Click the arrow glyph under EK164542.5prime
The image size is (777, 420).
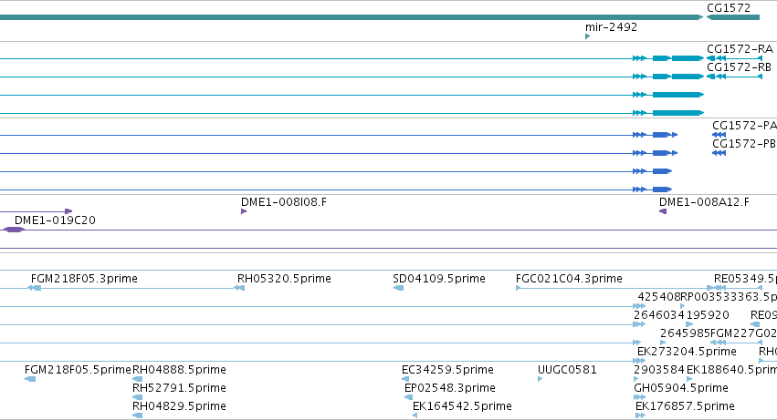tap(415, 415)
